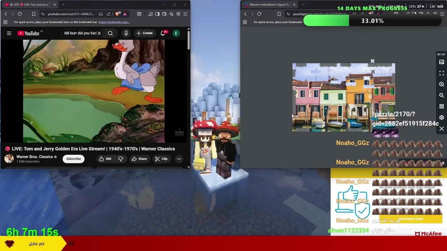Screen dimensions: 447x251
Task: Close the puzzle side toolbar
Action: click(x=441, y=129)
